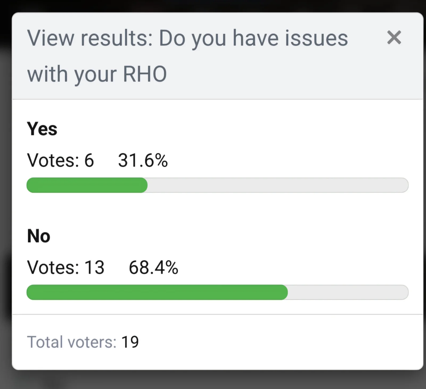Click the 'Votes: 6' count text
426x389 pixels.
60,161
